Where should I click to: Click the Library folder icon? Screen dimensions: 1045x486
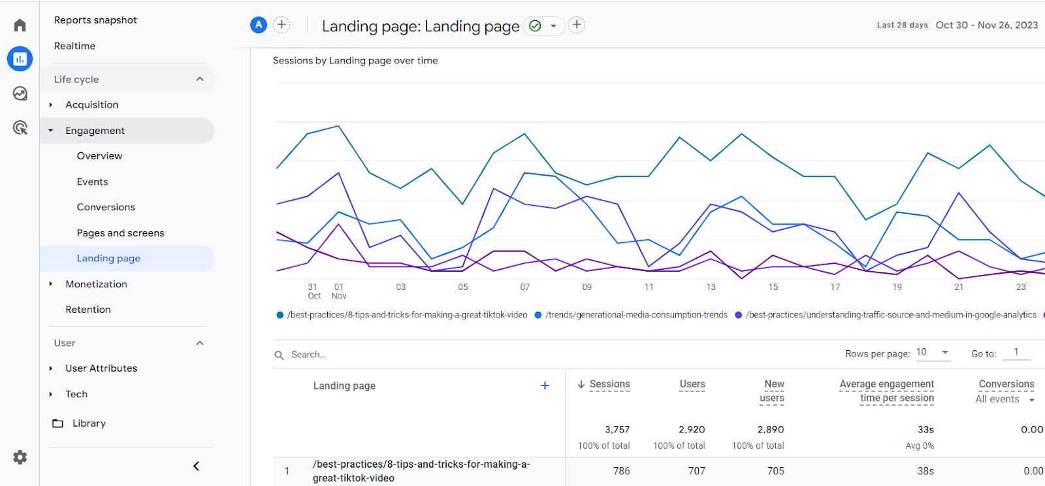(57, 423)
